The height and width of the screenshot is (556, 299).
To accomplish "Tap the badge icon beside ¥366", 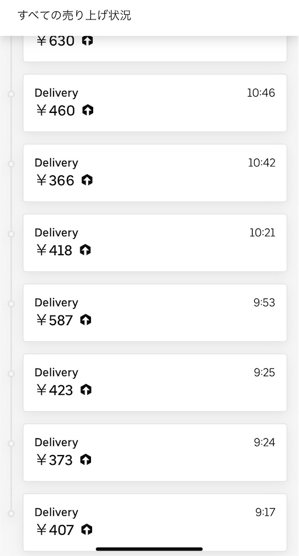I will click(x=87, y=180).
